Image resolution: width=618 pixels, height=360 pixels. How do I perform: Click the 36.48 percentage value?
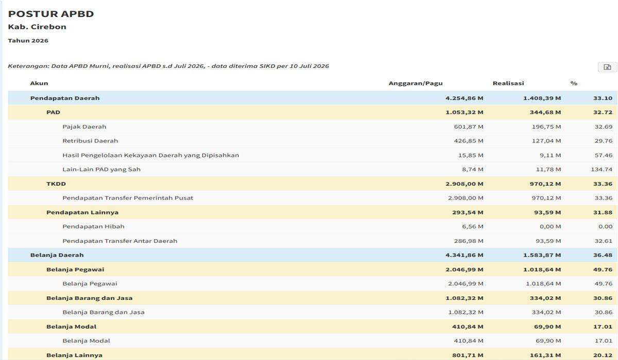point(603,255)
